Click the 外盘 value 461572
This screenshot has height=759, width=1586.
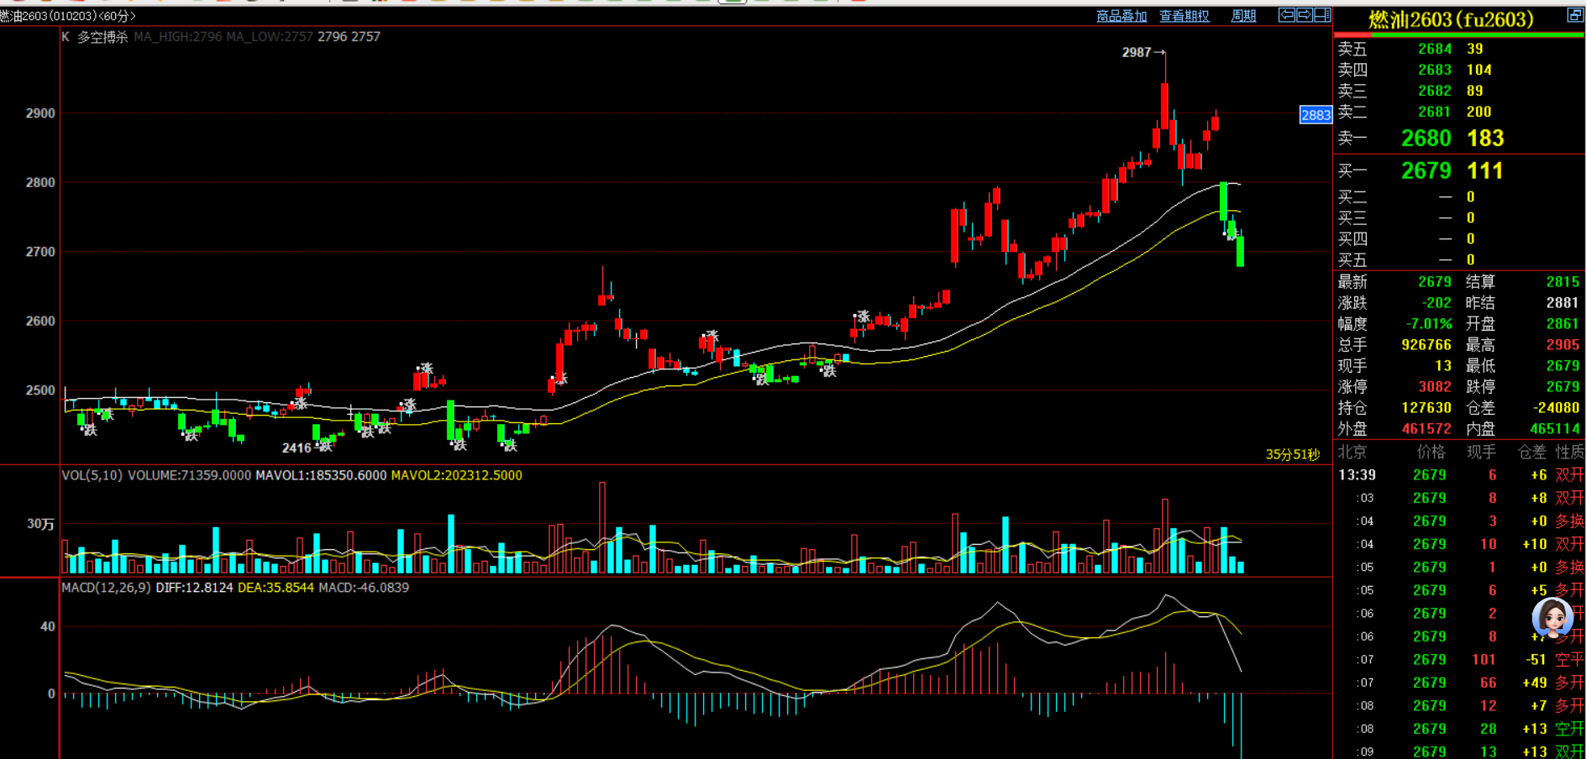point(1426,429)
